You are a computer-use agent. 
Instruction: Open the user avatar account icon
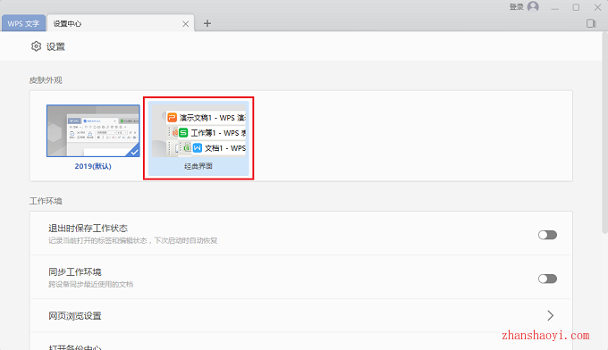tap(533, 6)
